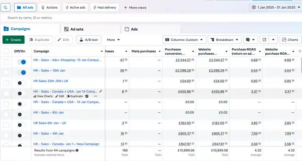
Task: Open the date range dropdown 1 Jan - 31 Jan
Action: click(x=276, y=7)
